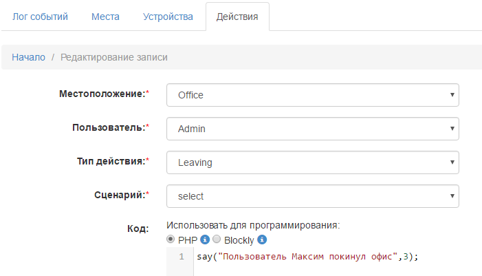Switch to the Лог событий tab
The image size is (482, 276).
40,16
